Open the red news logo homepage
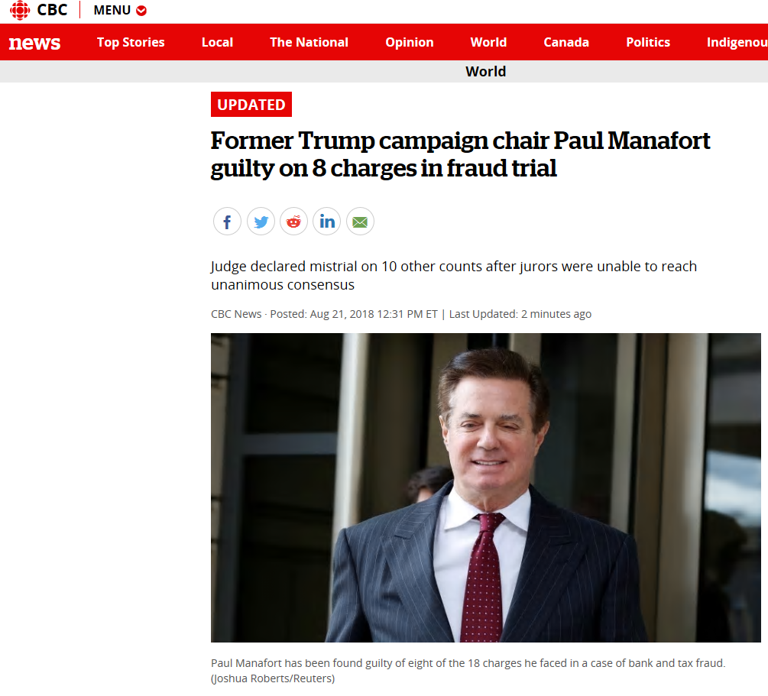The width and height of the screenshot is (768, 696). tap(35, 43)
